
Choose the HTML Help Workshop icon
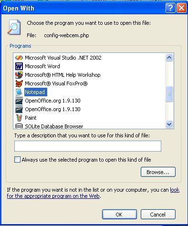[x=19, y=75]
